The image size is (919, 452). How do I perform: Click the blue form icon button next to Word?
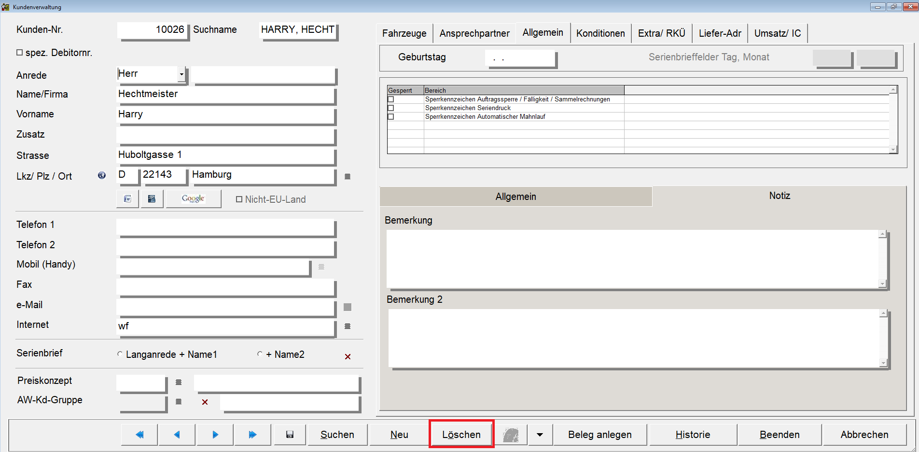pyautogui.click(x=152, y=199)
